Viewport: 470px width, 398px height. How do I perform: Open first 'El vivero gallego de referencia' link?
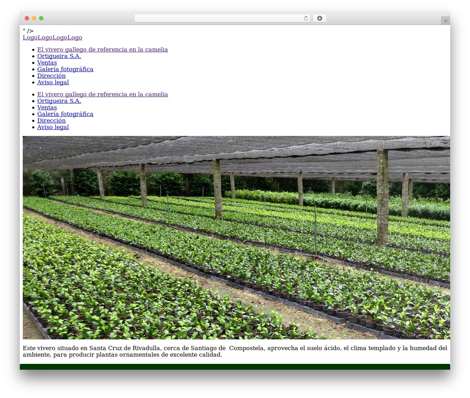[102, 50]
